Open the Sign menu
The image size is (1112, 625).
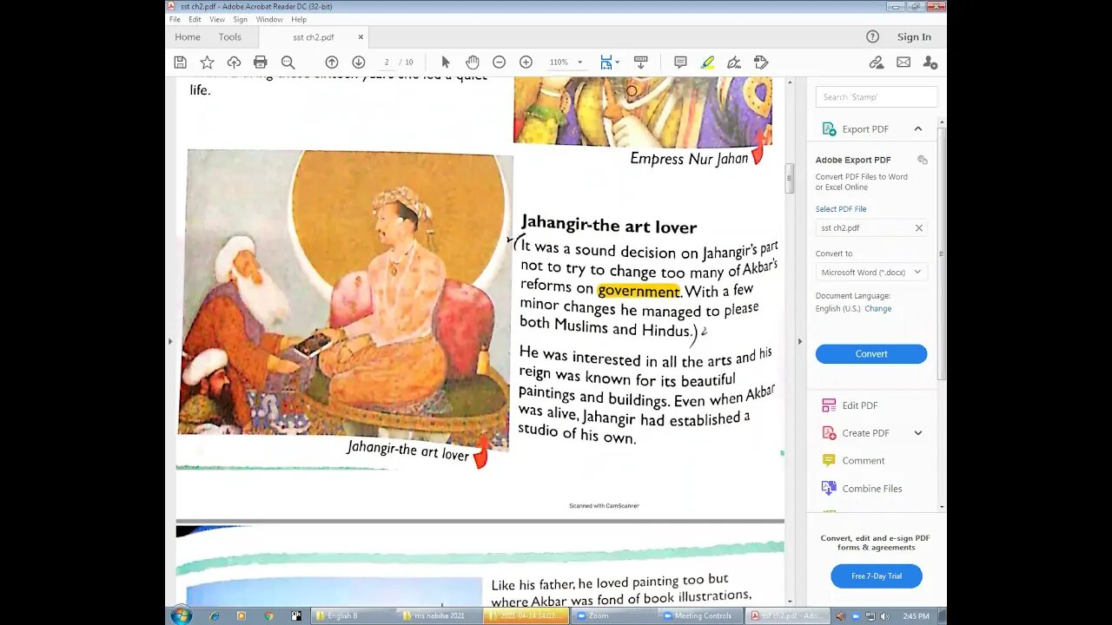tap(240, 19)
